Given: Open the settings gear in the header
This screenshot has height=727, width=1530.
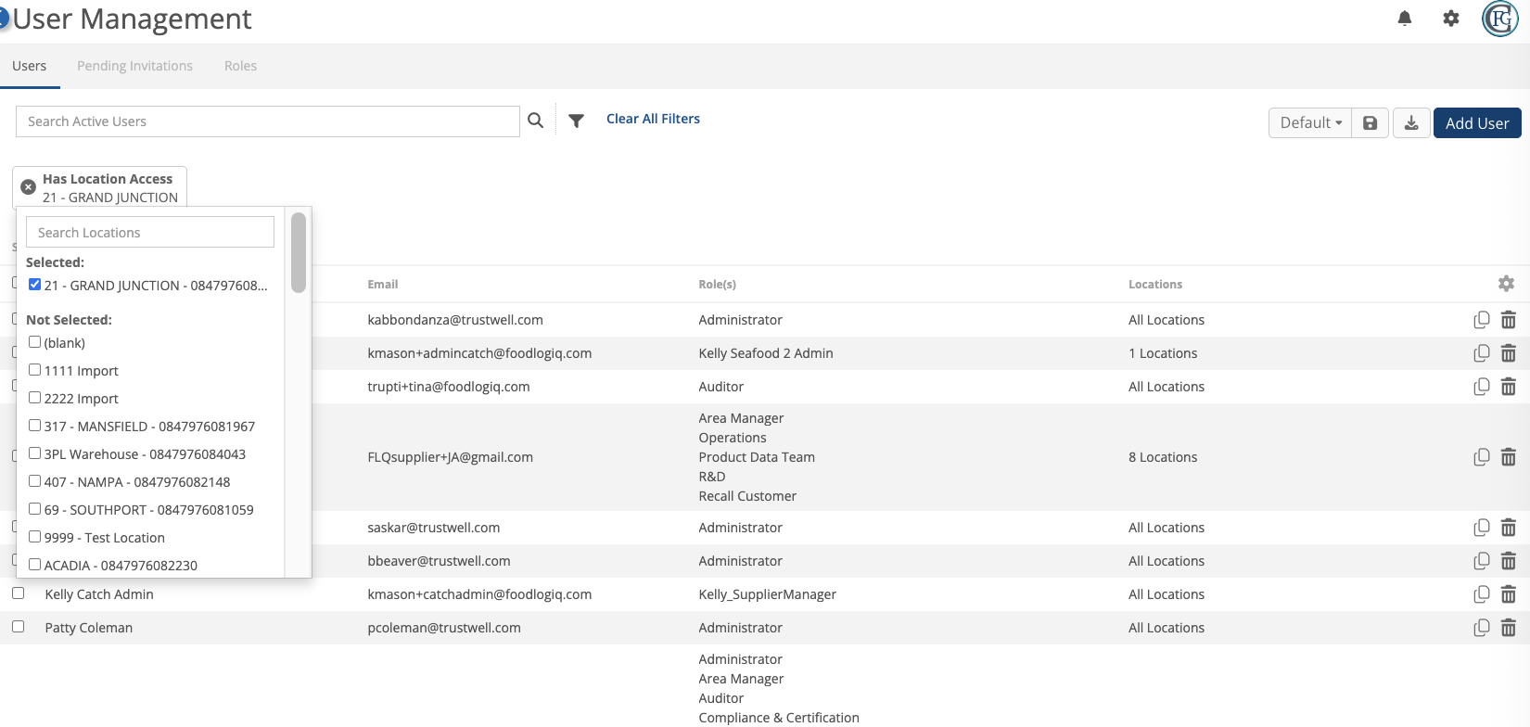Looking at the screenshot, I should tap(1451, 19).
